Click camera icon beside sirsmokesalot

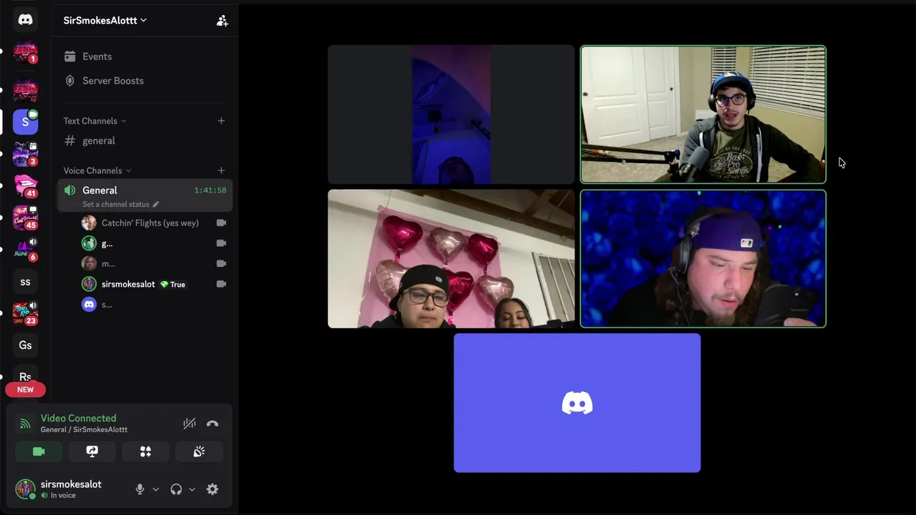click(x=221, y=284)
